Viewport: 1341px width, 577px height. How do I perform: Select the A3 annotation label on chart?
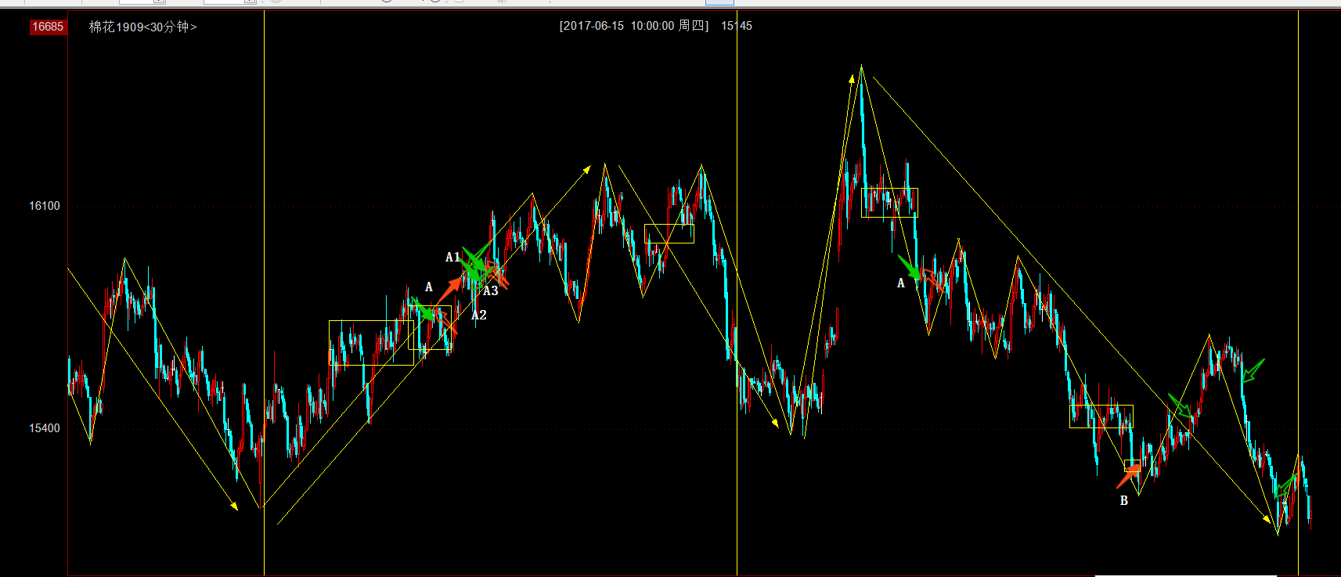click(x=491, y=290)
